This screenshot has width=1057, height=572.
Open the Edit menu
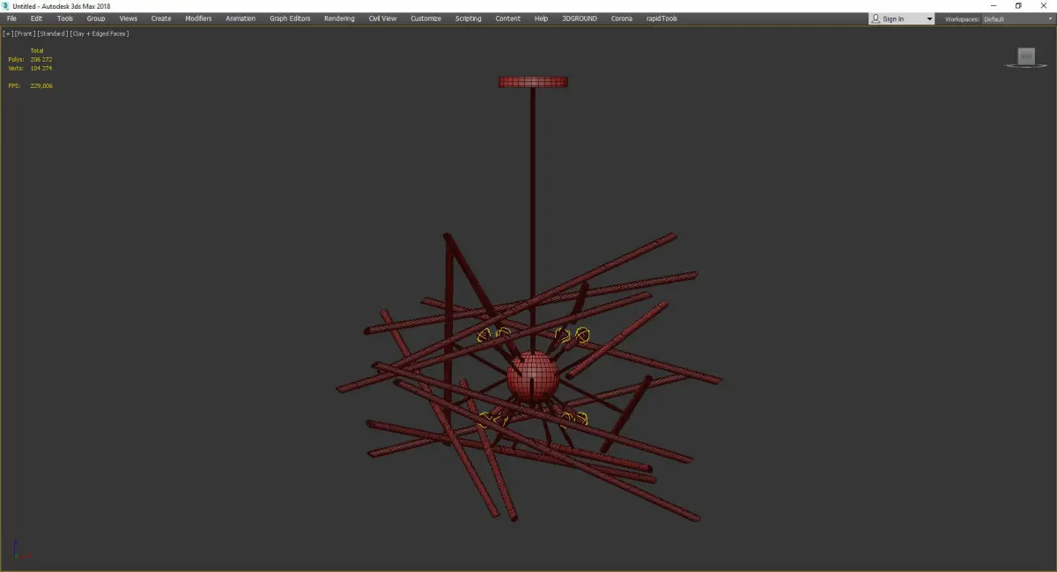click(x=36, y=18)
